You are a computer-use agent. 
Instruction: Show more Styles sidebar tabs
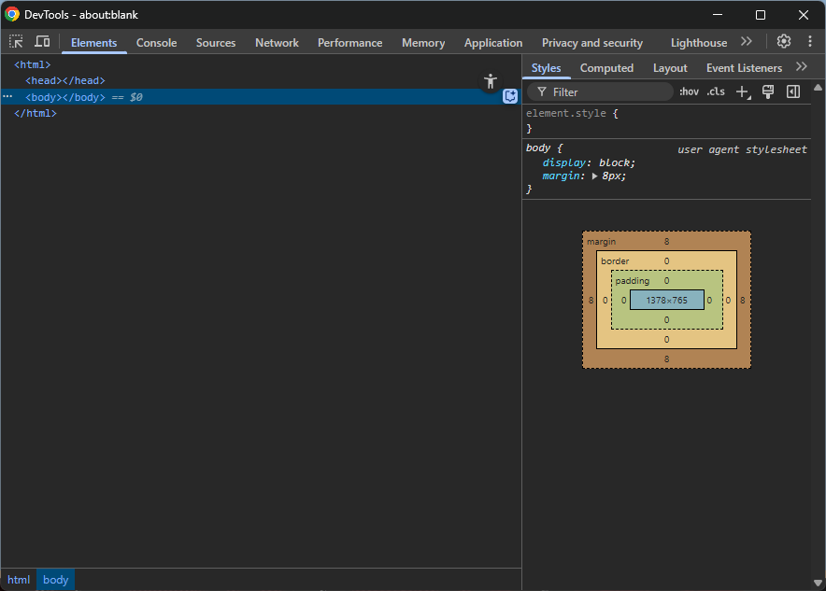801,67
